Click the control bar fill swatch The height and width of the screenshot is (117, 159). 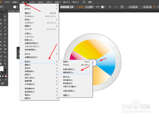coord(15,7)
